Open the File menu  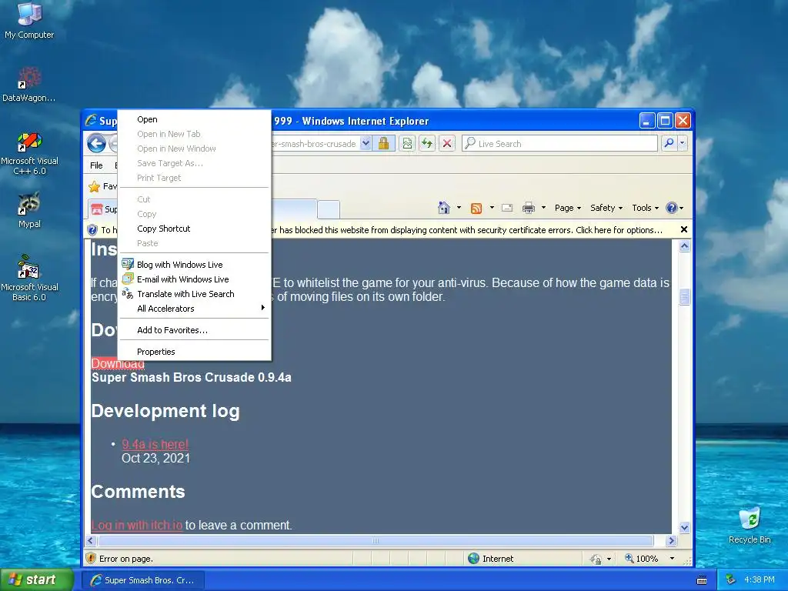[96, 165]
